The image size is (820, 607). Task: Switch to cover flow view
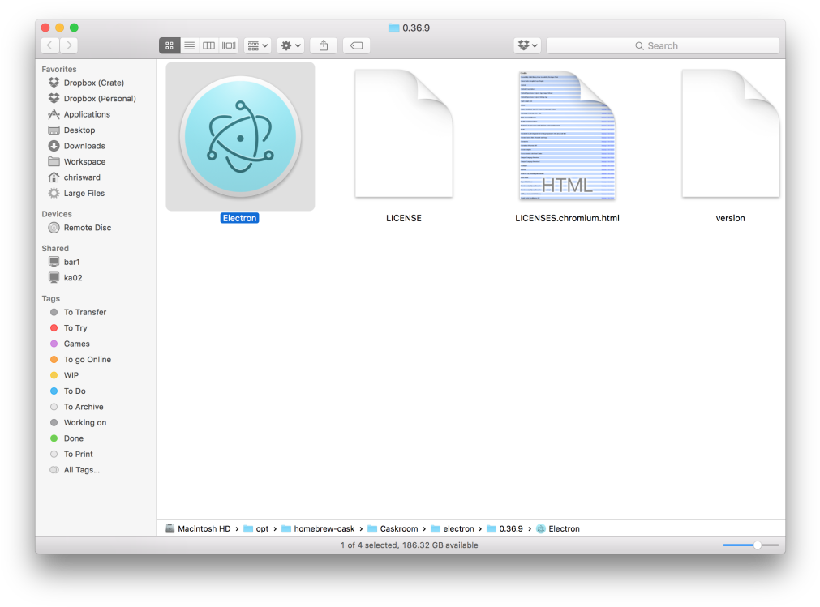[229, 46]
